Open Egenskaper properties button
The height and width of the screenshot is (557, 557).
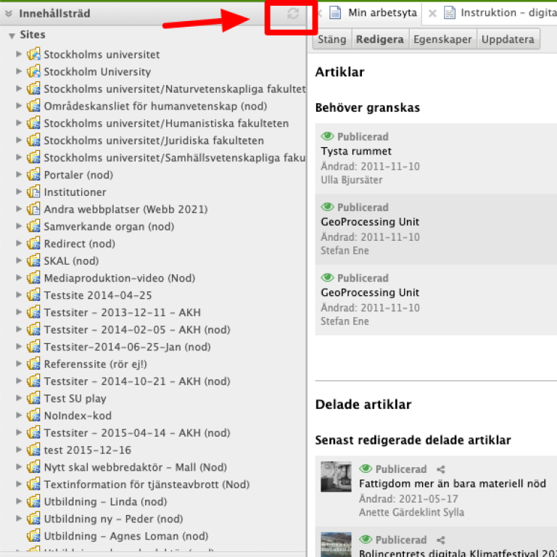click(442, 39)
